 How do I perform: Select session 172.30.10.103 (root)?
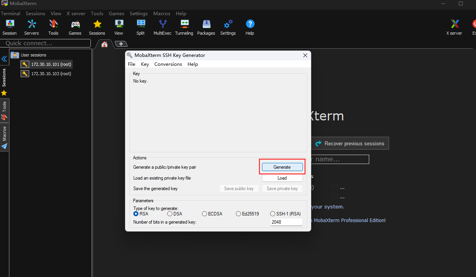click(x=46, y=74)
